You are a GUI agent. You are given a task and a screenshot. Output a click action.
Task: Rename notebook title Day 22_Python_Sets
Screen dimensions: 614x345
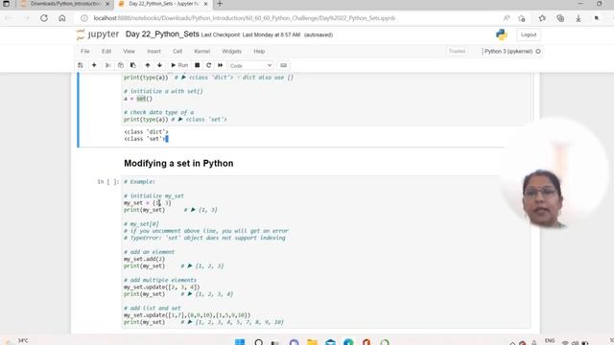click(162, 34)
